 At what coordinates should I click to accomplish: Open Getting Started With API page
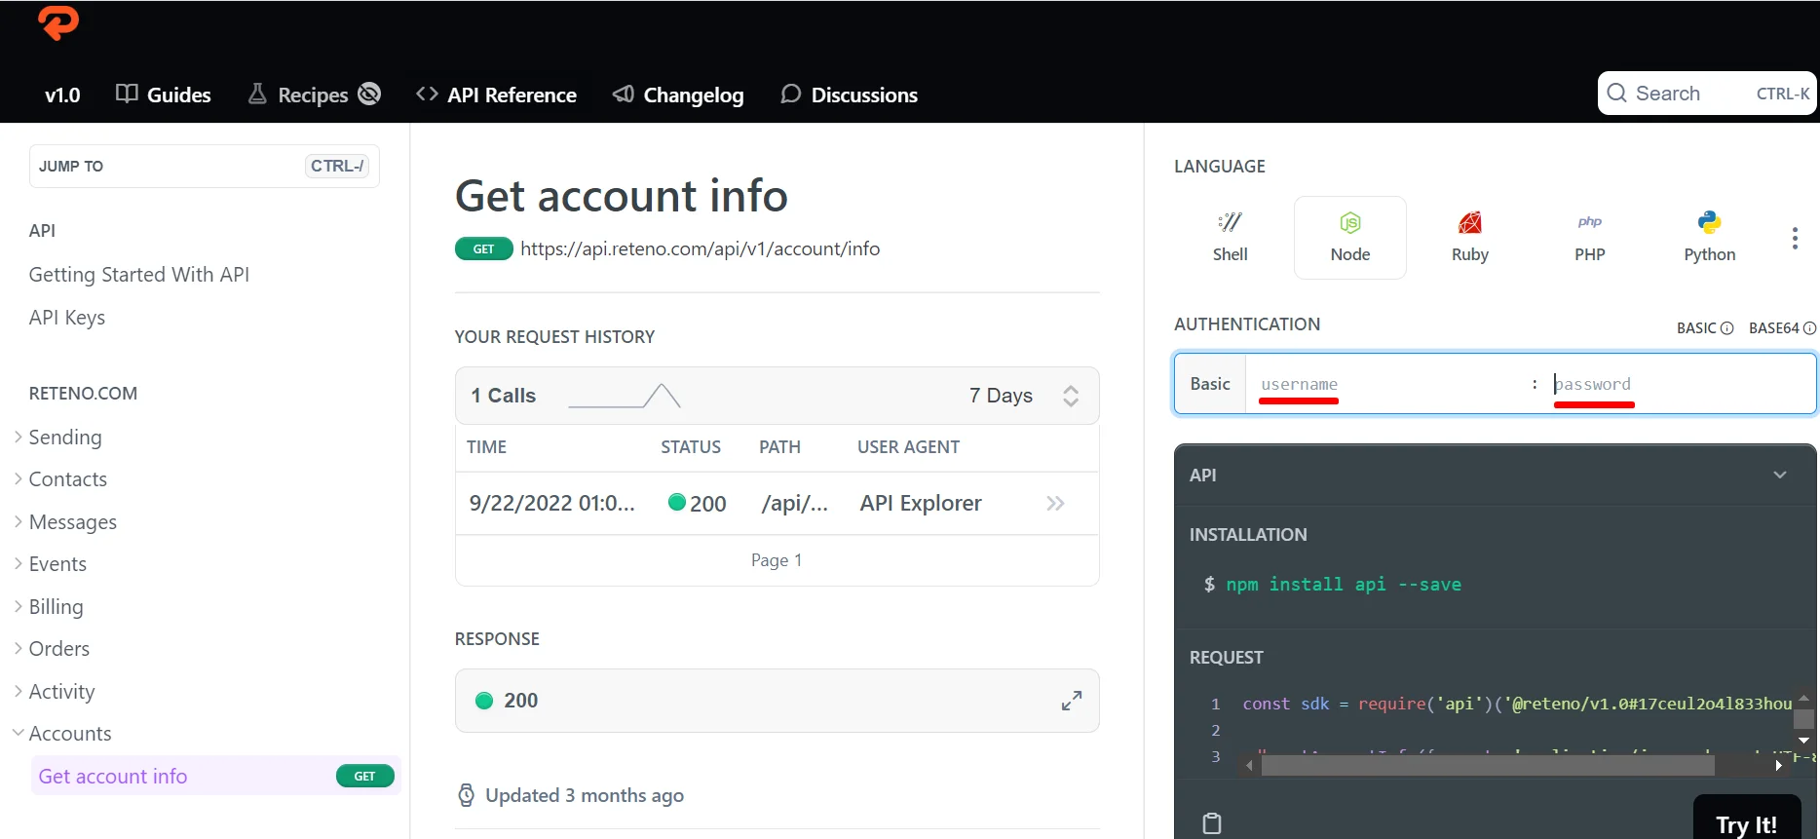pos(139,275)
